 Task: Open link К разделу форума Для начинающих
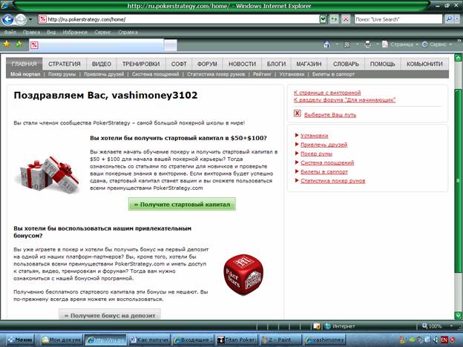point(344,100)
